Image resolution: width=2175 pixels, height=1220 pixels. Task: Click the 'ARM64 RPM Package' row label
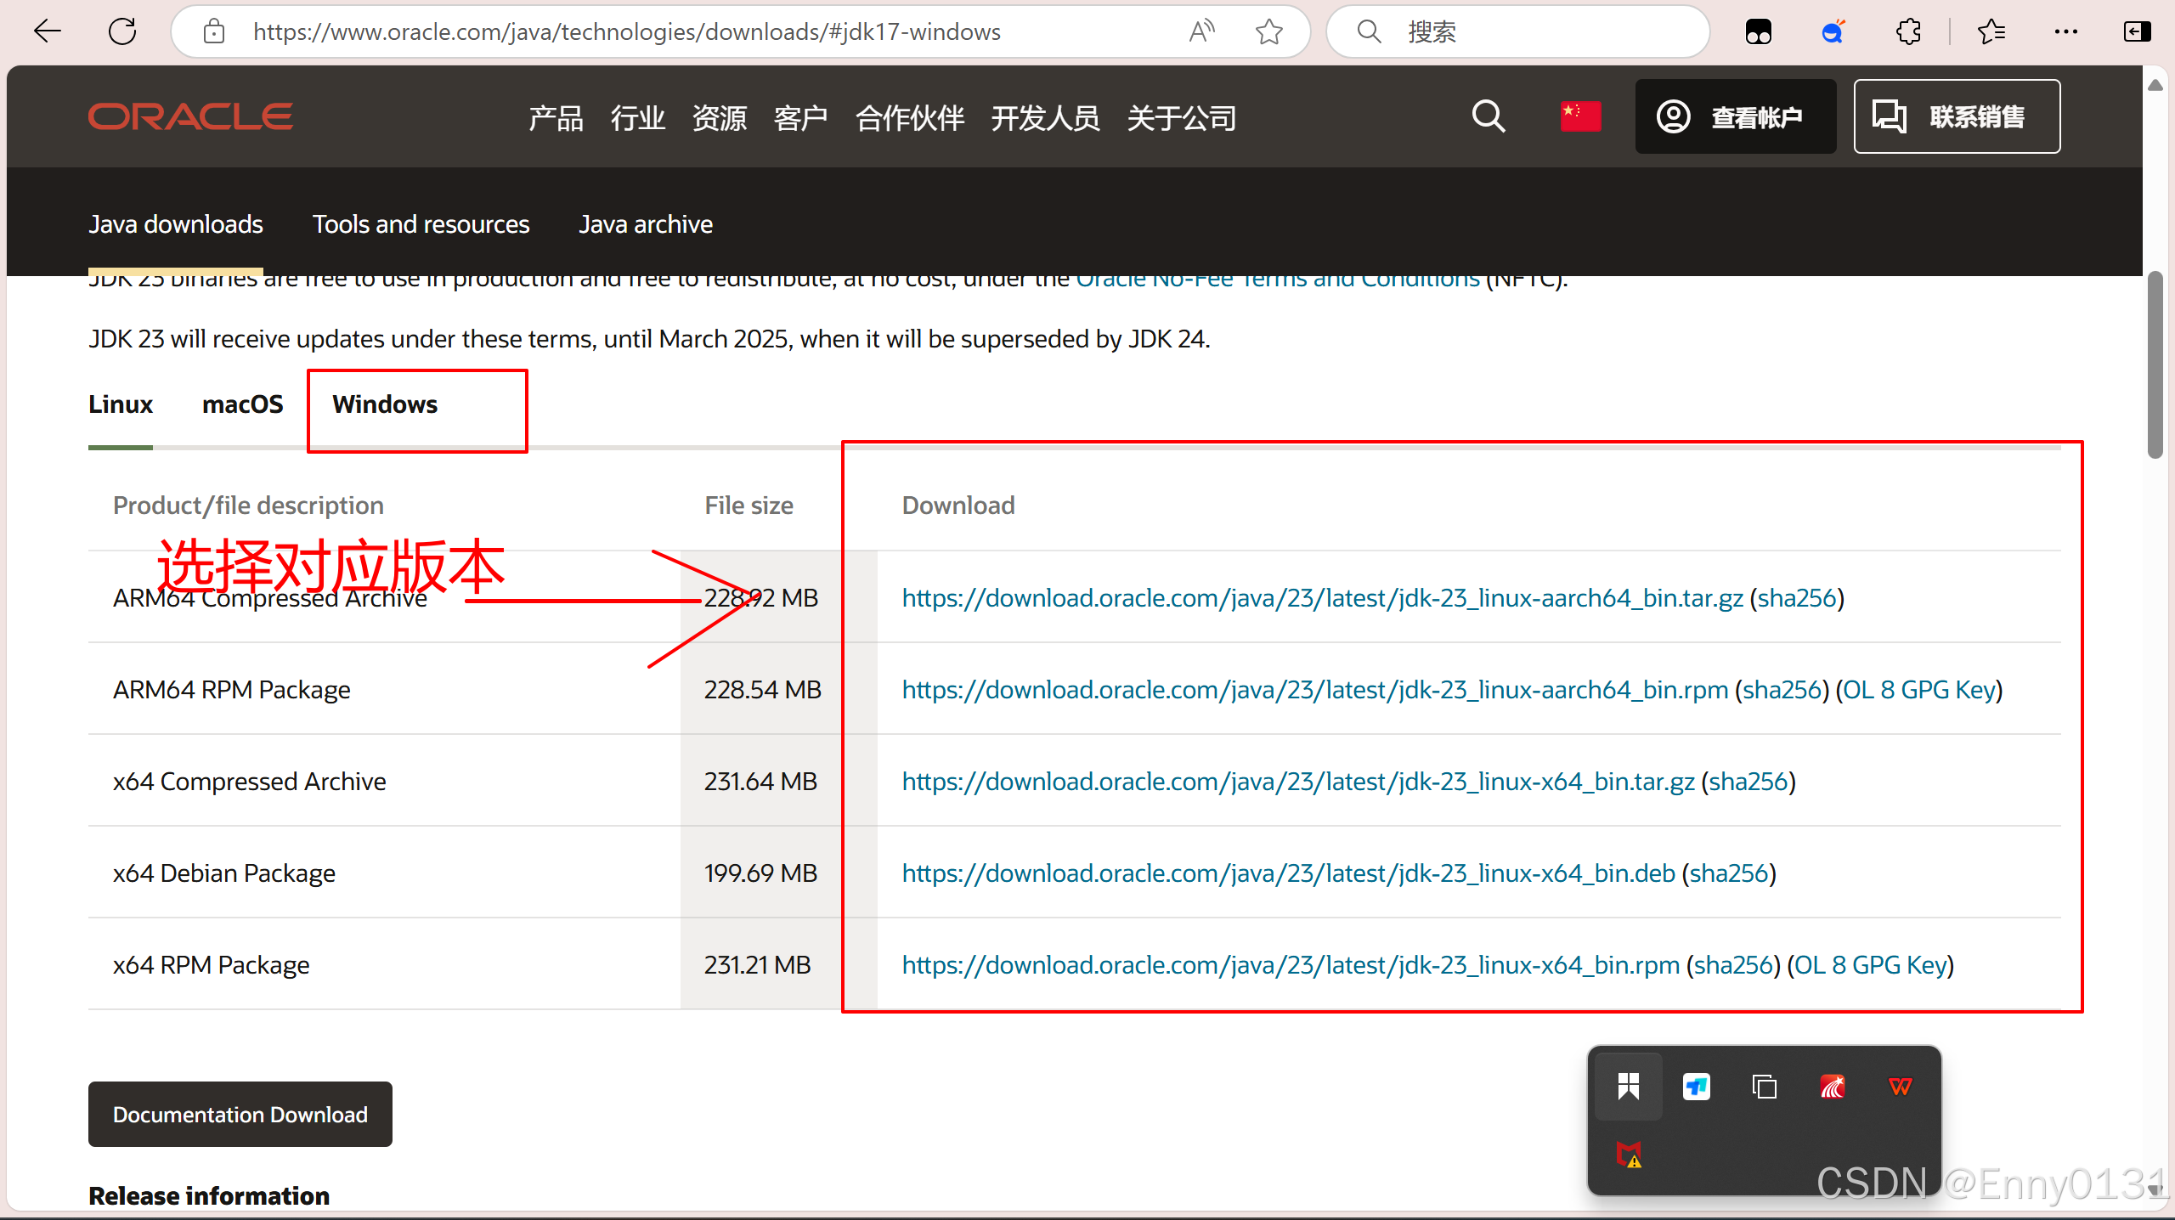pos(231,690)
